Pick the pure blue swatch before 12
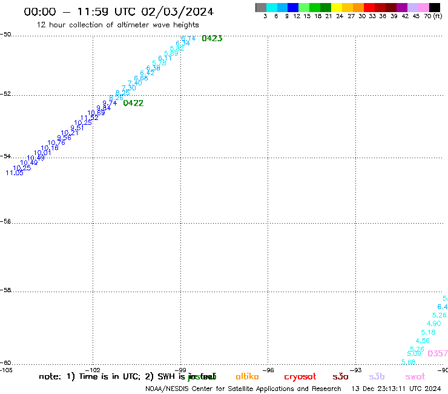The image size is (448, 394). pos(293,7)
